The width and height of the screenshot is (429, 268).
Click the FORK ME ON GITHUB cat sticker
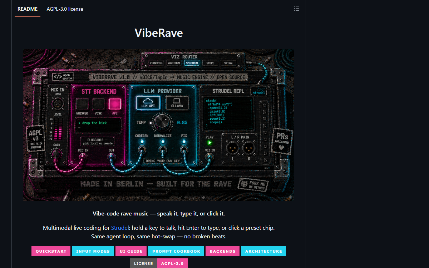tap(253, 184)
